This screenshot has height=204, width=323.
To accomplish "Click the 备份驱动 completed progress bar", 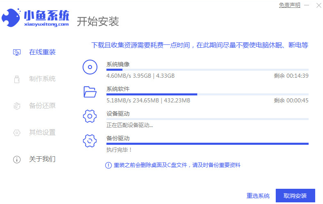I will click(x=208, y=144).
